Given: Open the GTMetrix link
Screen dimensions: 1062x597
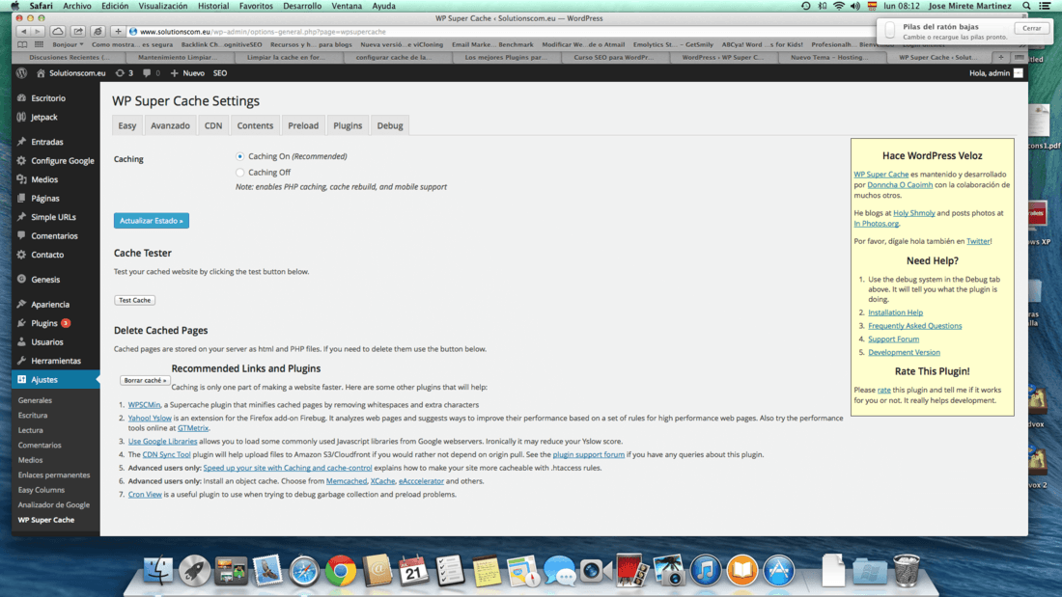Looking at the screenshot, I should (193, 428).
